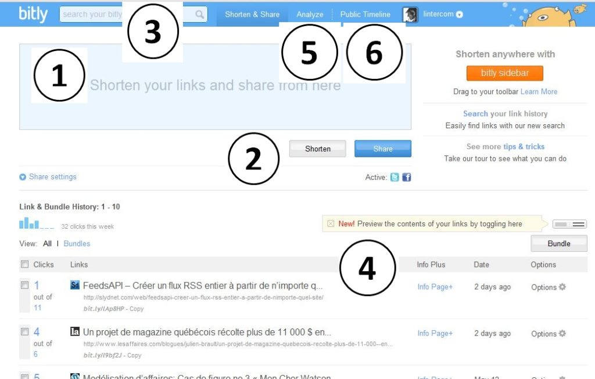
Task: Click the weekly clicks bar chart
Action: coord(37,223)
